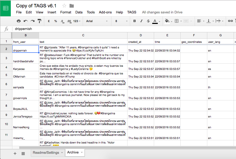Star the Copy of TAGS v6.1 document
The width and height of the screenshot is (236, 159).
click(x=64, y=6)
